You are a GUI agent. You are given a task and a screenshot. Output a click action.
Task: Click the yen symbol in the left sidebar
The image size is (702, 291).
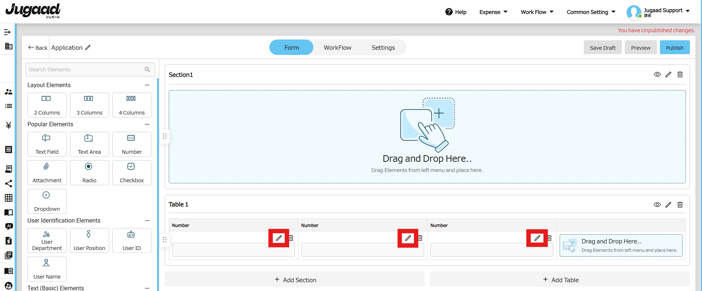click(8, 126)
